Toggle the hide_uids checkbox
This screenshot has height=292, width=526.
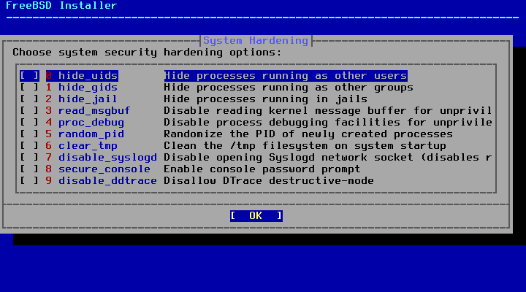point(29,76)
